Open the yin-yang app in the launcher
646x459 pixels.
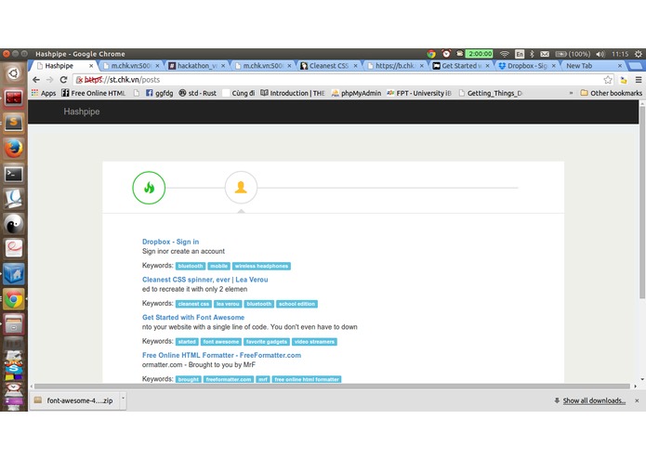coord(14,224)
